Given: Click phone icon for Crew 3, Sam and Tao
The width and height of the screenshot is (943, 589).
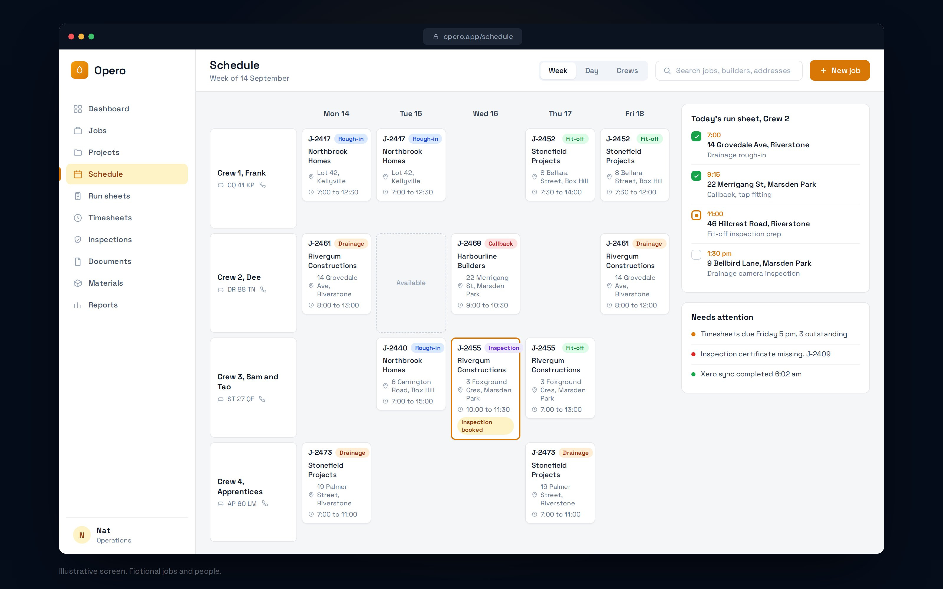Looking at the screenshot, I should point(262,399).
